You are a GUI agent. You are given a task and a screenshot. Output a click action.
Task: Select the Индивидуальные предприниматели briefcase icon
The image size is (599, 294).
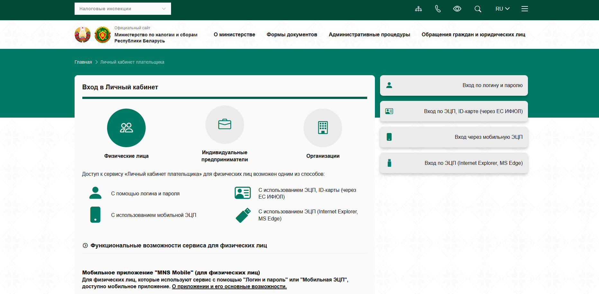click(x=224, y=125)
